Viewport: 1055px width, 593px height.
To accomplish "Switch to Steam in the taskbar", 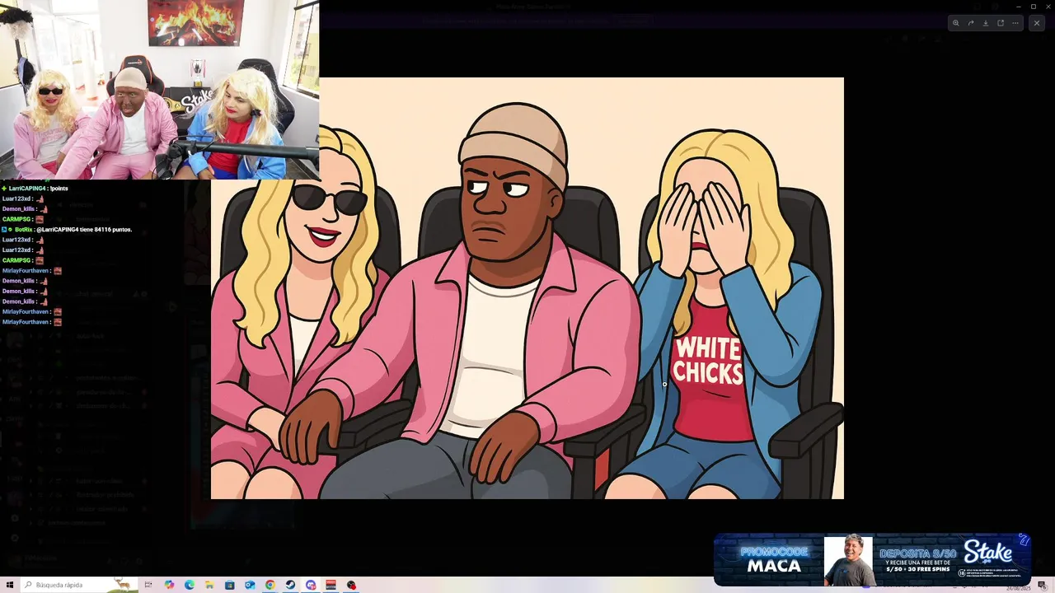I will (x=290, y=585).
